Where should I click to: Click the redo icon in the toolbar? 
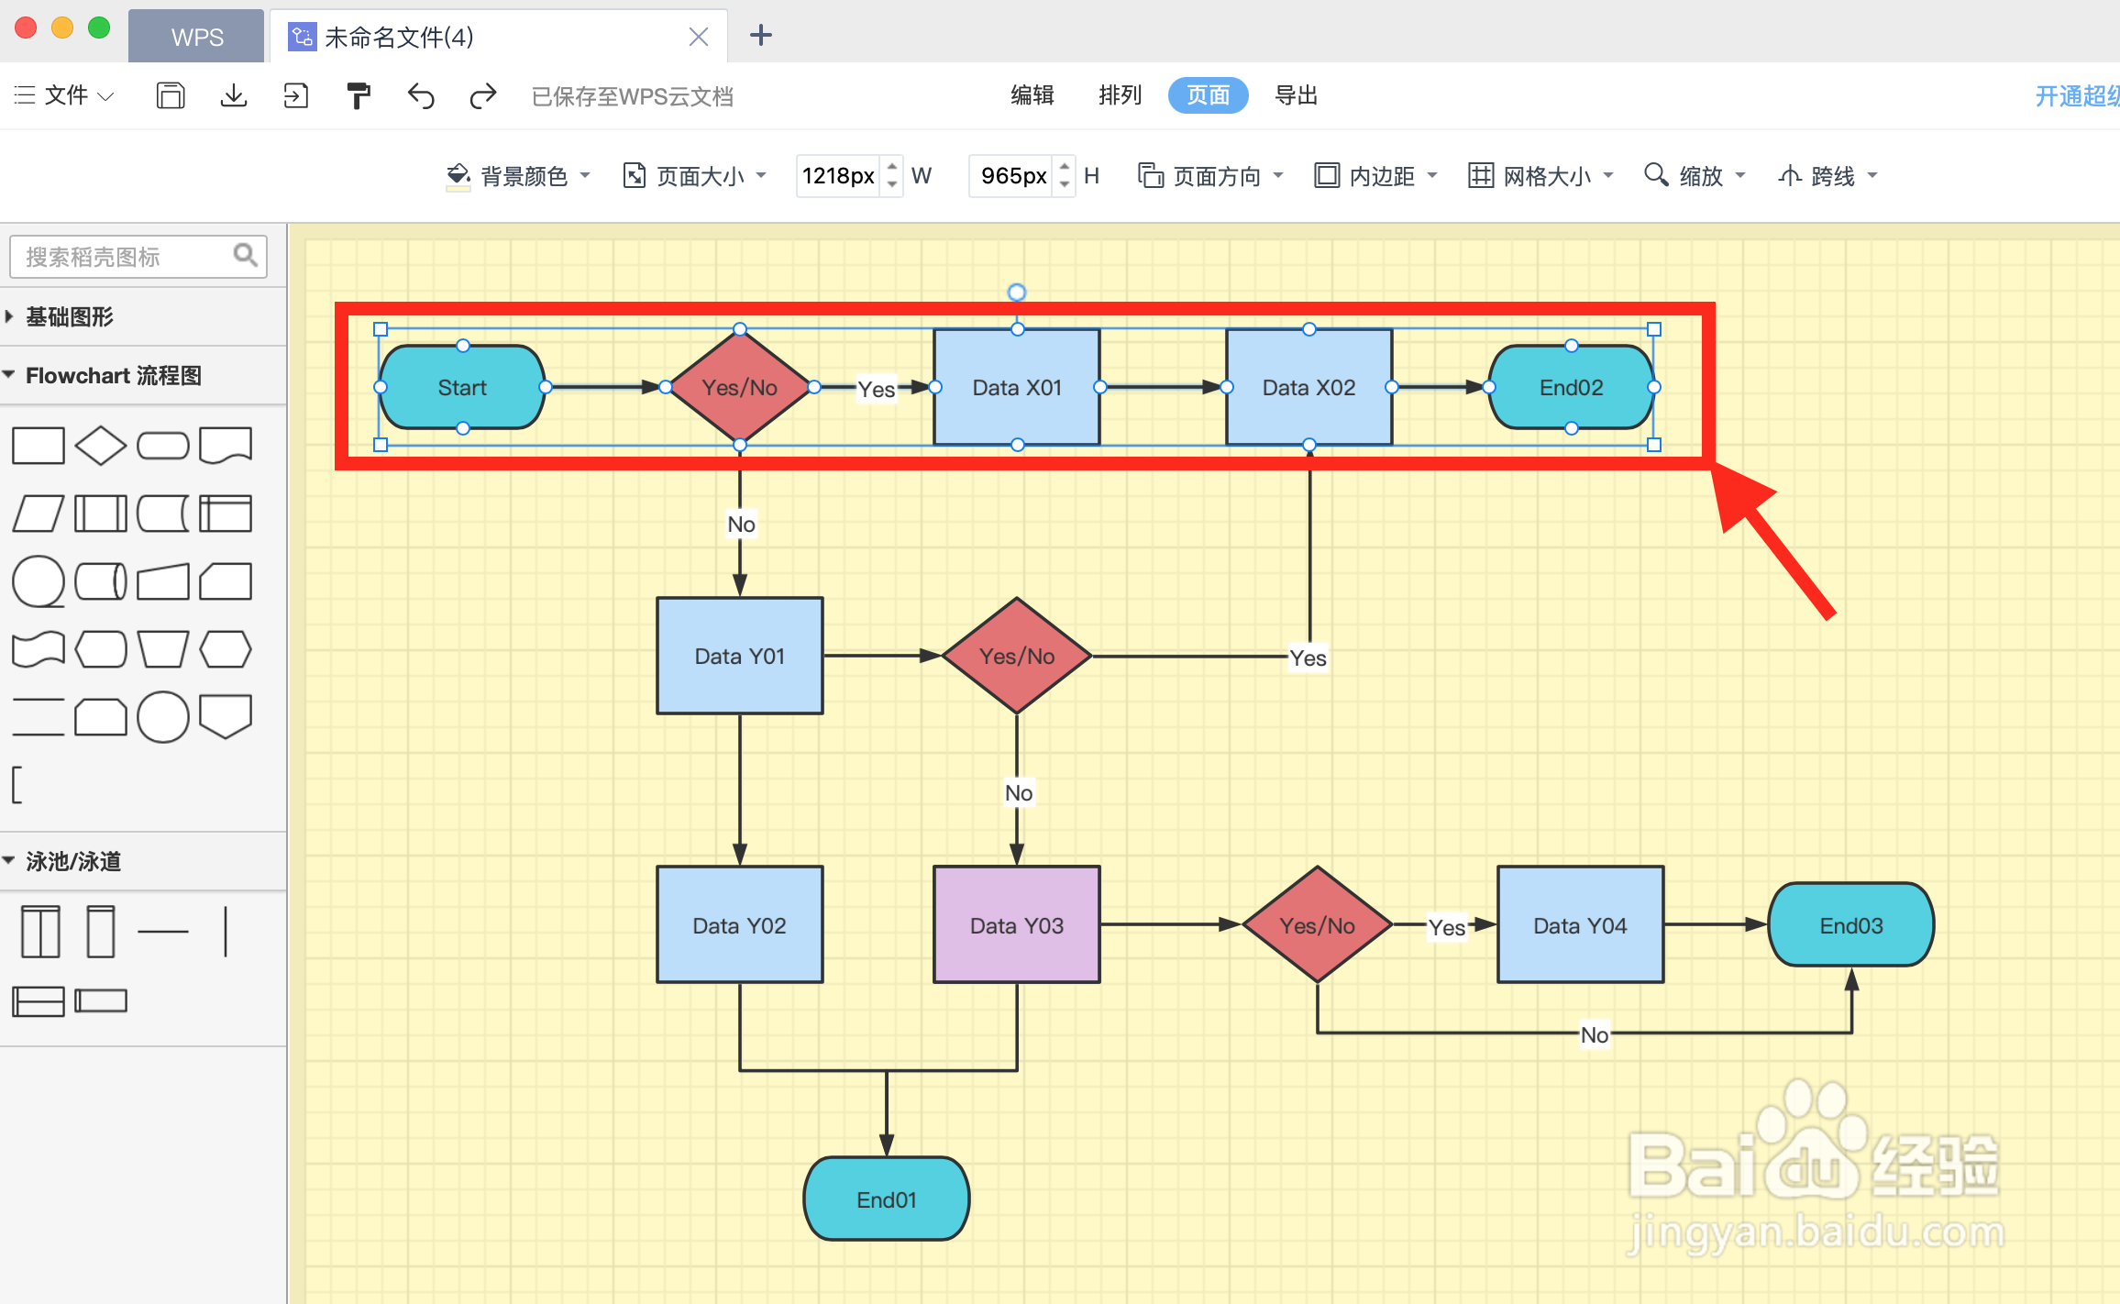[482, 95]
